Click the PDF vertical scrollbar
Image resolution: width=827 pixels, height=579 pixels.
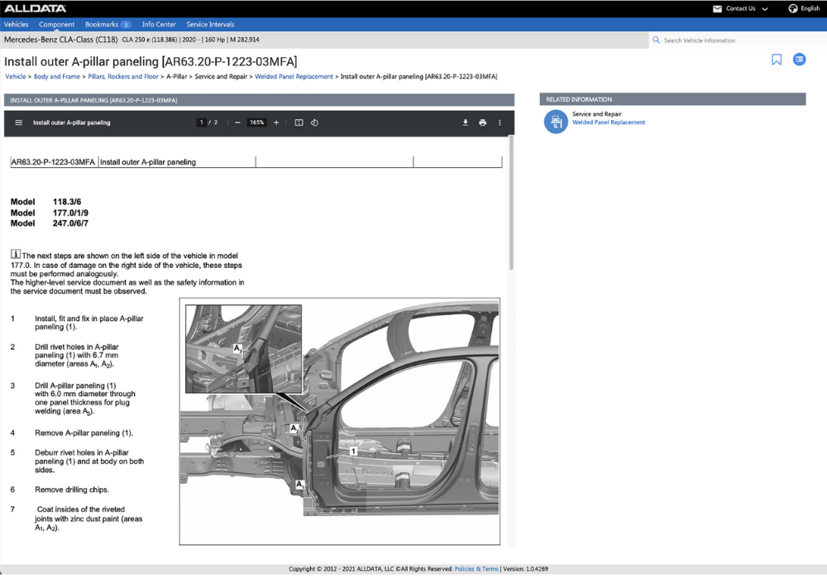click(511, 203)
